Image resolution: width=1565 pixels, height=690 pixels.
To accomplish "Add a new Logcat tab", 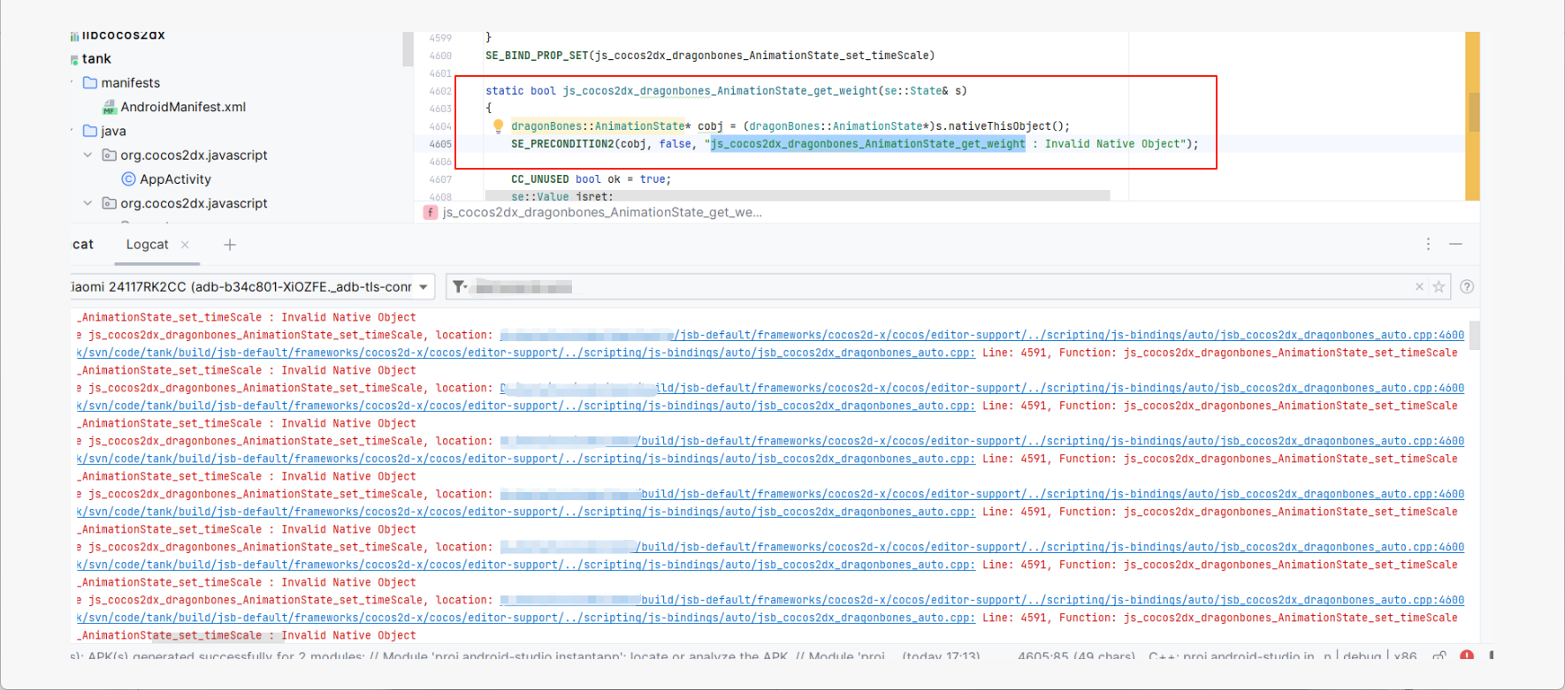I will [x=230, y=245].
